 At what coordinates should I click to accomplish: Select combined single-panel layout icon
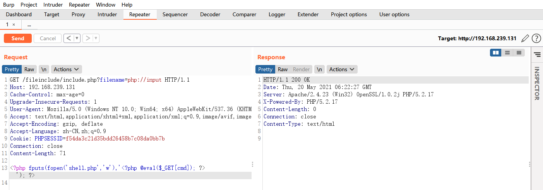click(519, 53)
